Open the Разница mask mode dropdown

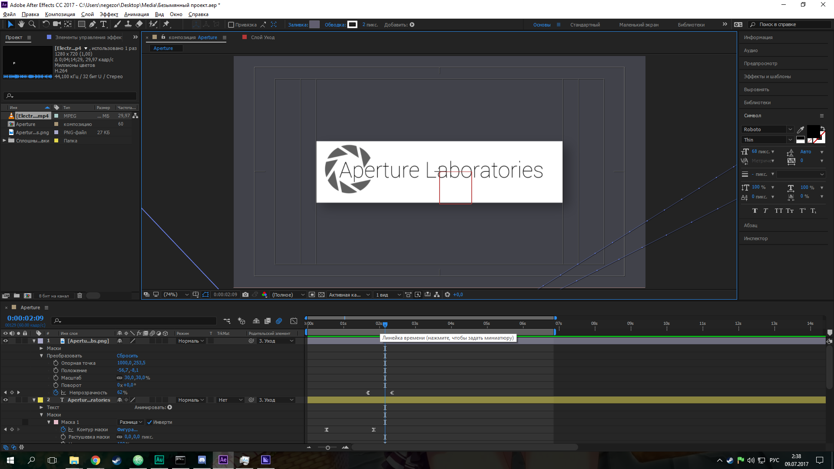coord(131,422)
